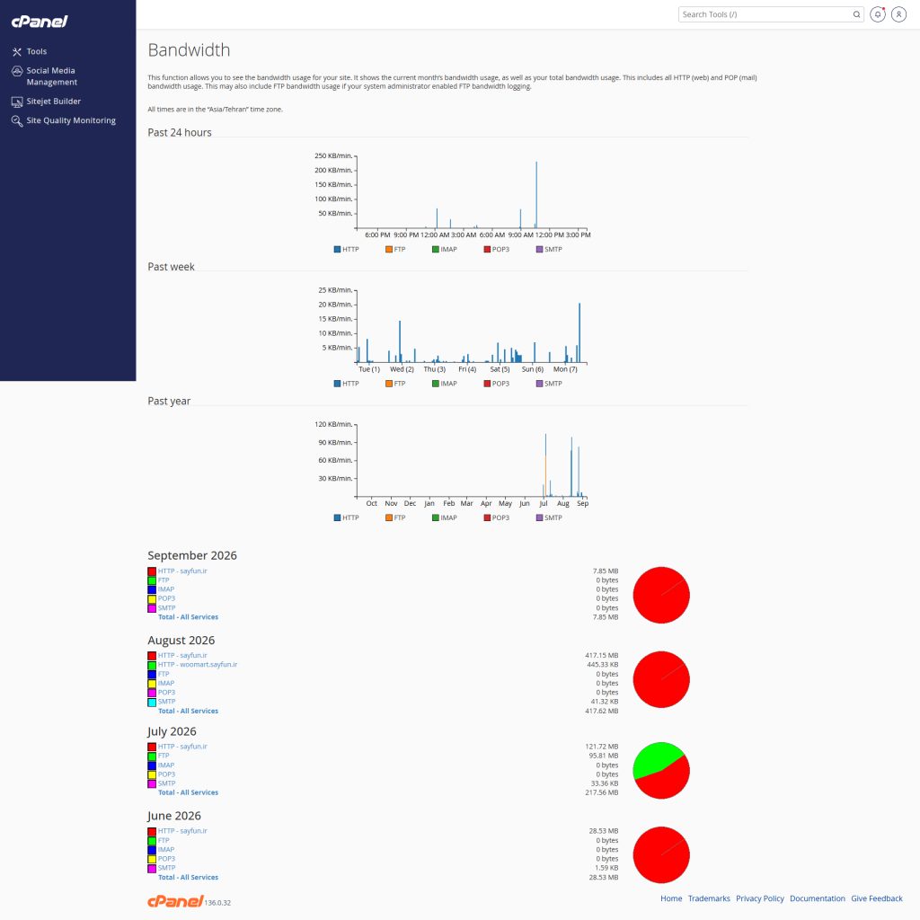Toggle SMTP legend in Past 24 hours chart
Screen dimensions: 920x920
(x=549, y=250)
